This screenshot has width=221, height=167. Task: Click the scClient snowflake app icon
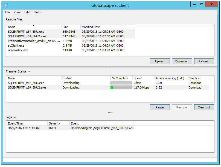pyautogui.click(x=6, y=5)
